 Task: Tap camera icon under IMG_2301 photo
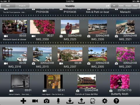point(116,64)
